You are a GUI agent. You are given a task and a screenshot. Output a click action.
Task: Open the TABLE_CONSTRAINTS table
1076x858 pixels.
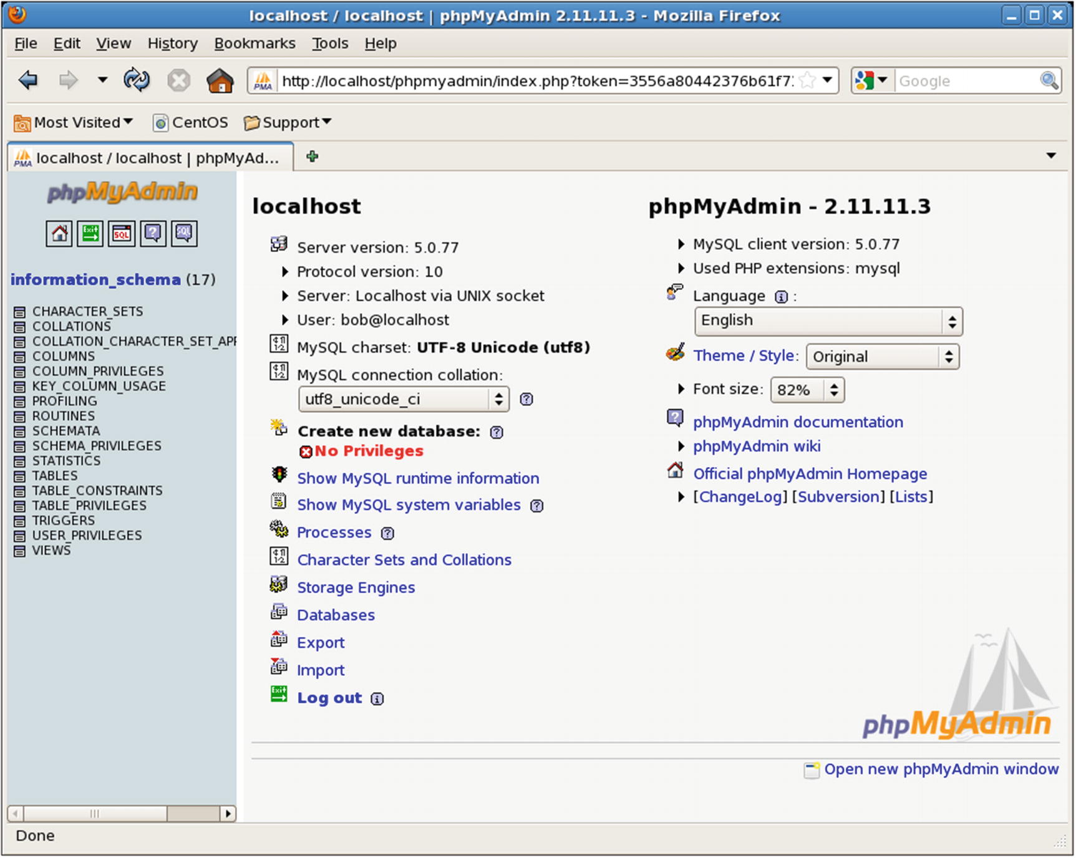tap(97, 491)
